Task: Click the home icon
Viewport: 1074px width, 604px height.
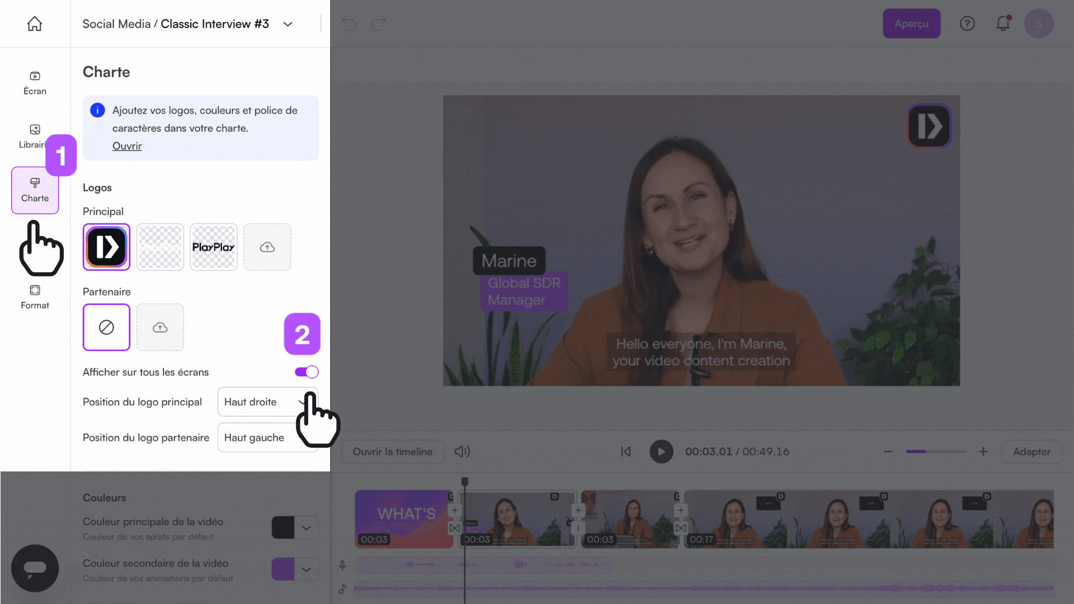Action: tap(35, 23)
